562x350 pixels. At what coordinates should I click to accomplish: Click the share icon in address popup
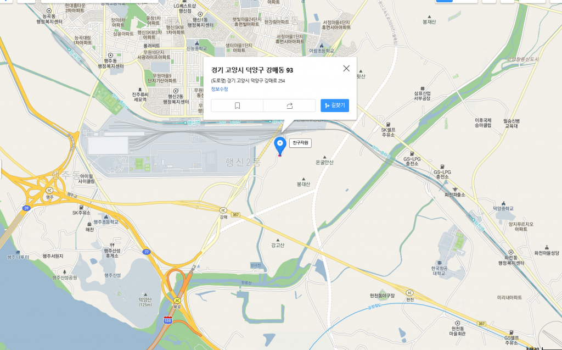point(290,105)
